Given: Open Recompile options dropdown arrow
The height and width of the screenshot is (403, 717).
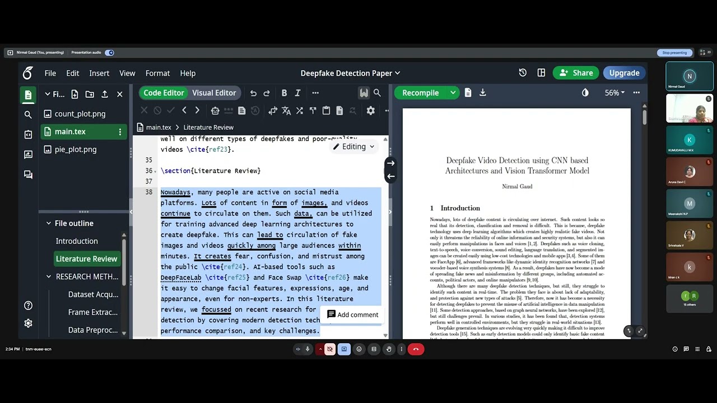Looking at the screenshot, I should click(453, 93).
